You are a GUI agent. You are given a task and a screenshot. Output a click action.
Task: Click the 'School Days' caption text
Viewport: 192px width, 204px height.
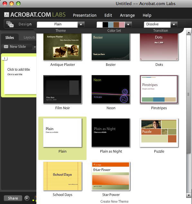coord(62,195)
